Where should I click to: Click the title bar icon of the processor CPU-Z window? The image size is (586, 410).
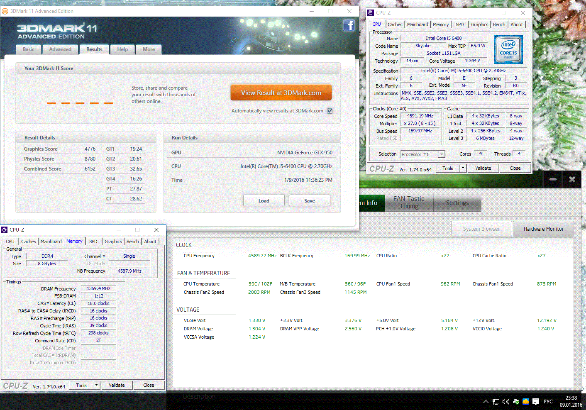click(x=371, y=13)
